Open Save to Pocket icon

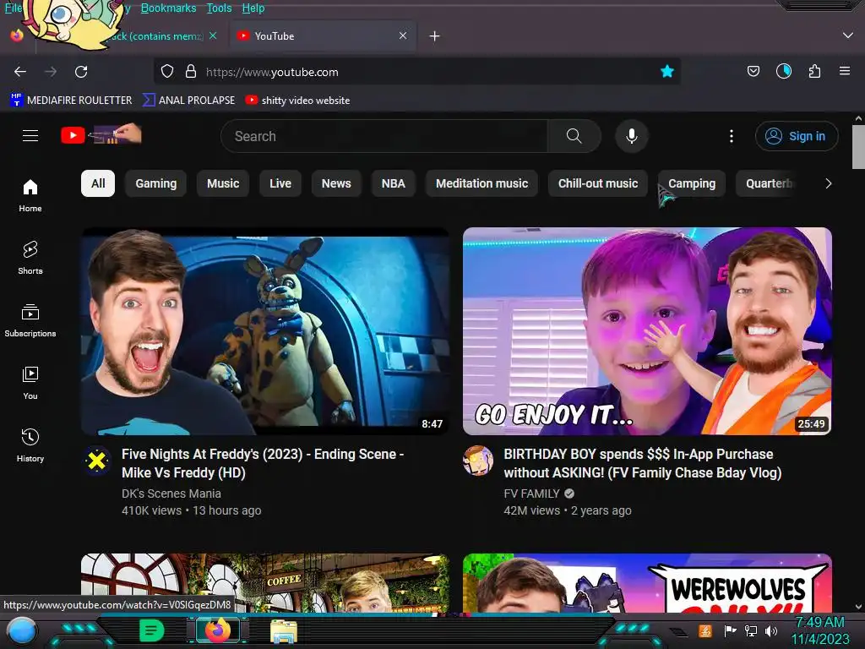[753, 71]
